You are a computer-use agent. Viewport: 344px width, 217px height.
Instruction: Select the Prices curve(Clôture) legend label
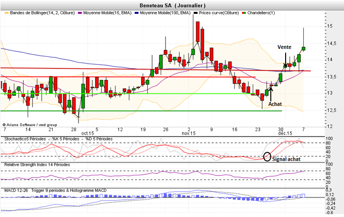[219, 13]
